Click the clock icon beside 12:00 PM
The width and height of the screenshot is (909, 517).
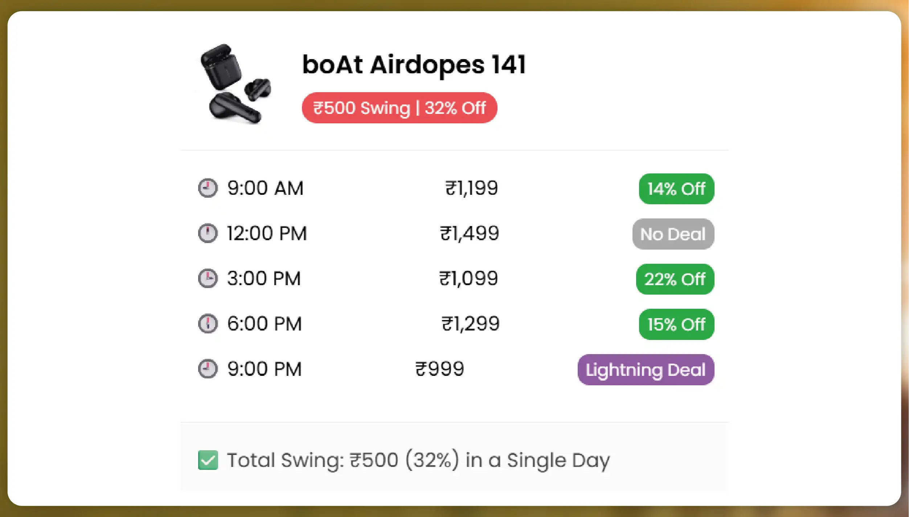pos(208,233)
